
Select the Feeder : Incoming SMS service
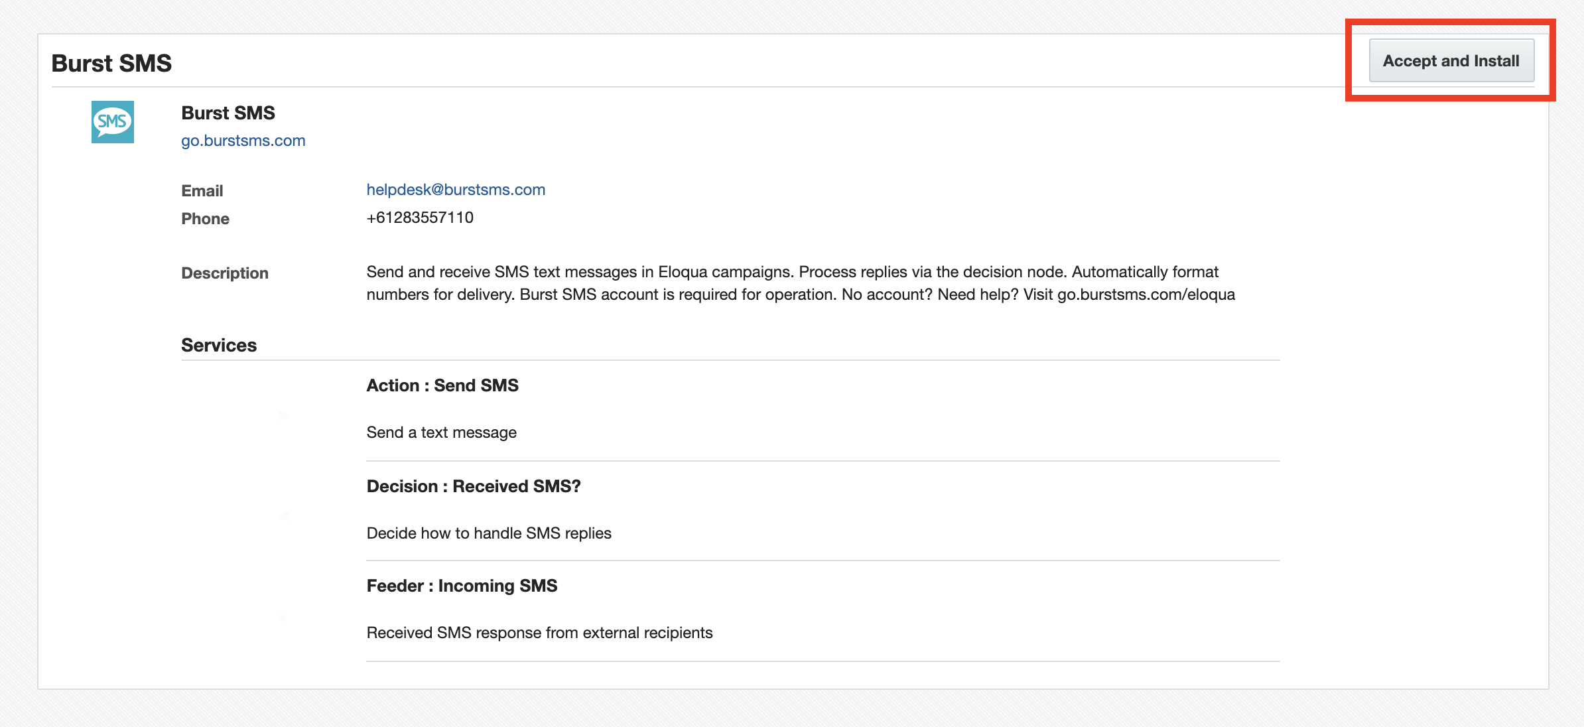[462, 586]
